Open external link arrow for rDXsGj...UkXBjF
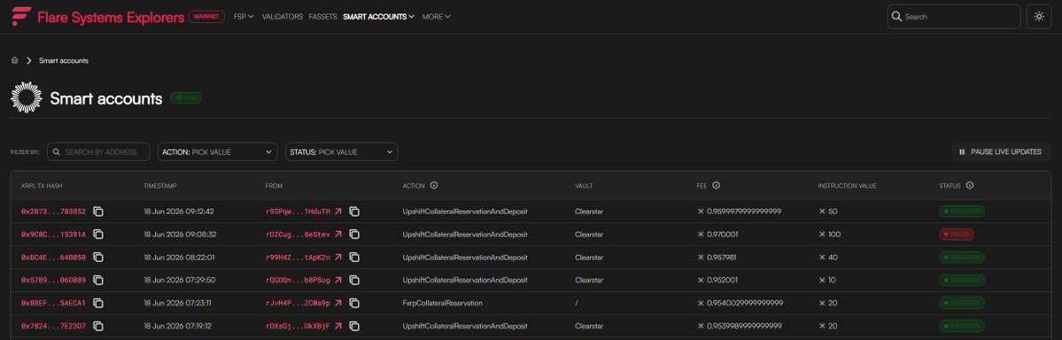The height and width of the screenshot is (340, 1062). click(x=338, y=326)
